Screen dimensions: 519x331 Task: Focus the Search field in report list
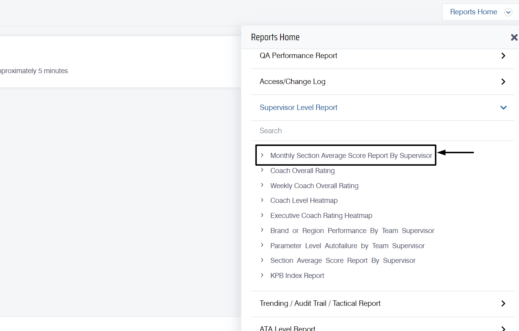click(x=382, y=131)
